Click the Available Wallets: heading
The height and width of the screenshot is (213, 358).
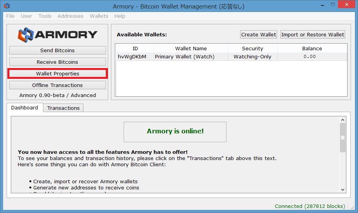tap(142, 35)
